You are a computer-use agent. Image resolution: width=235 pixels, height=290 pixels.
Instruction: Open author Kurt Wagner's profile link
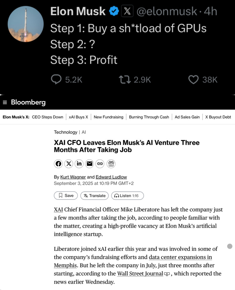(x=73, y=177)
